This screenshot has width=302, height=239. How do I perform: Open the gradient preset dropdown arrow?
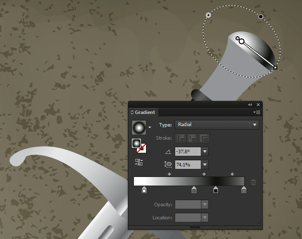tap(149, 127)
